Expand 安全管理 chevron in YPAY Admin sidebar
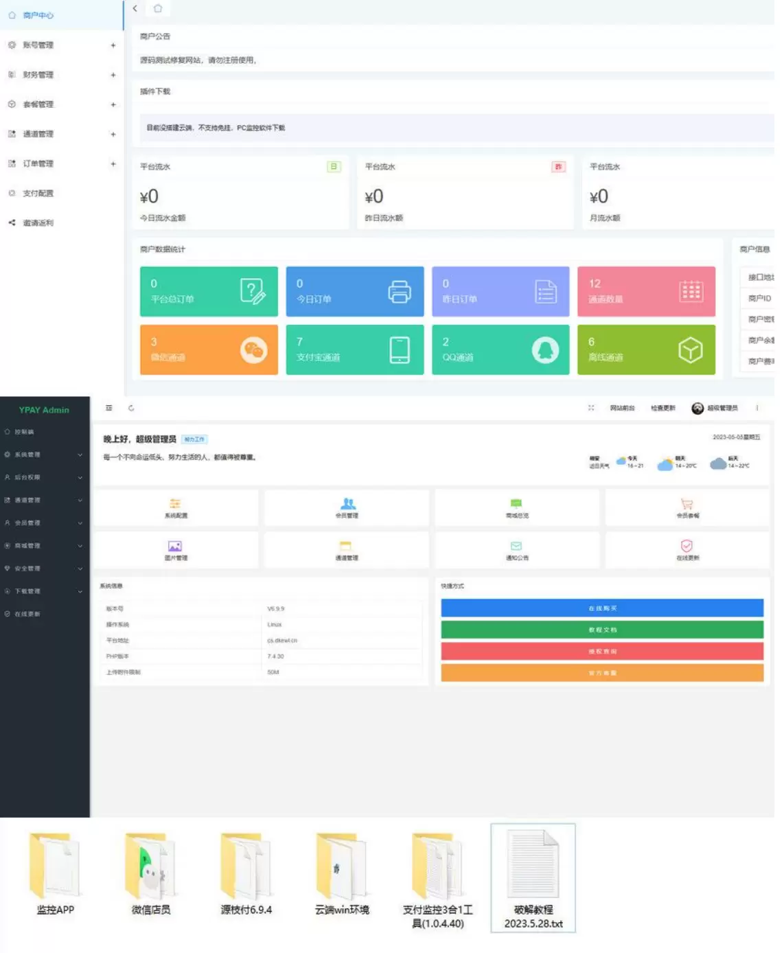 pos(80,569)
